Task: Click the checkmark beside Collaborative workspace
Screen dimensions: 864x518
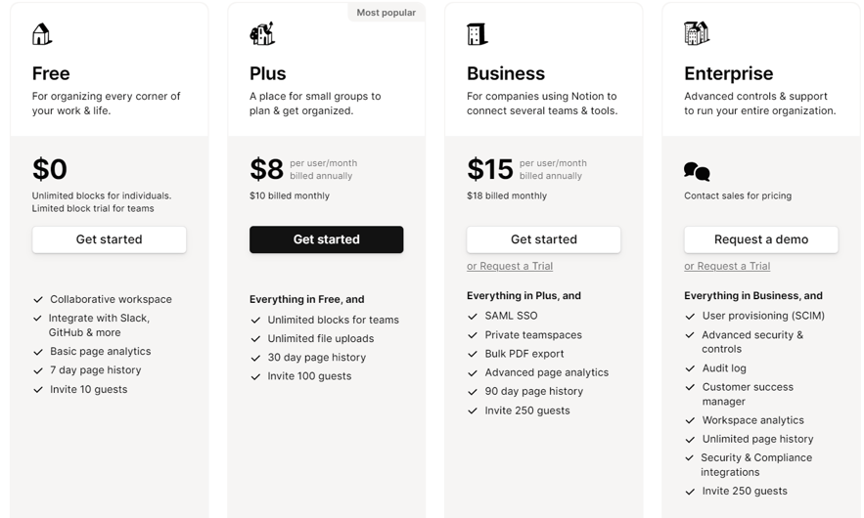Action: coord(38,299)
